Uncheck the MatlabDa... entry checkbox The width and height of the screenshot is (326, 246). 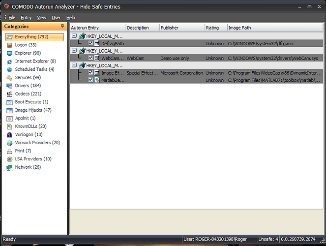coord(90,80)
